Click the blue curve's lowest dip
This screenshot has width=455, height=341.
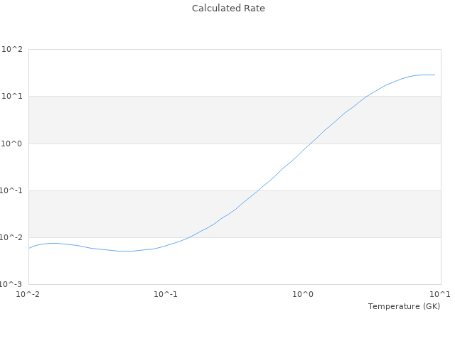(x=124, y=251)
